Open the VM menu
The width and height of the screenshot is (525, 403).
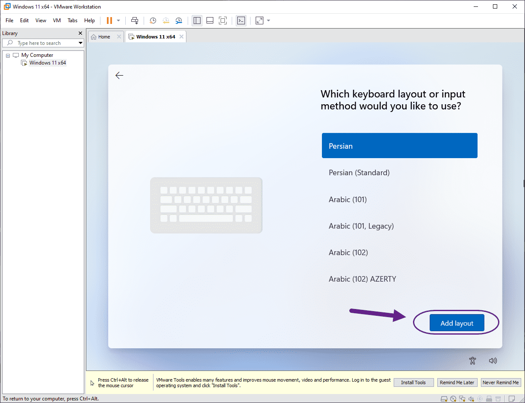pyautogui.click(x=57, y=21)
